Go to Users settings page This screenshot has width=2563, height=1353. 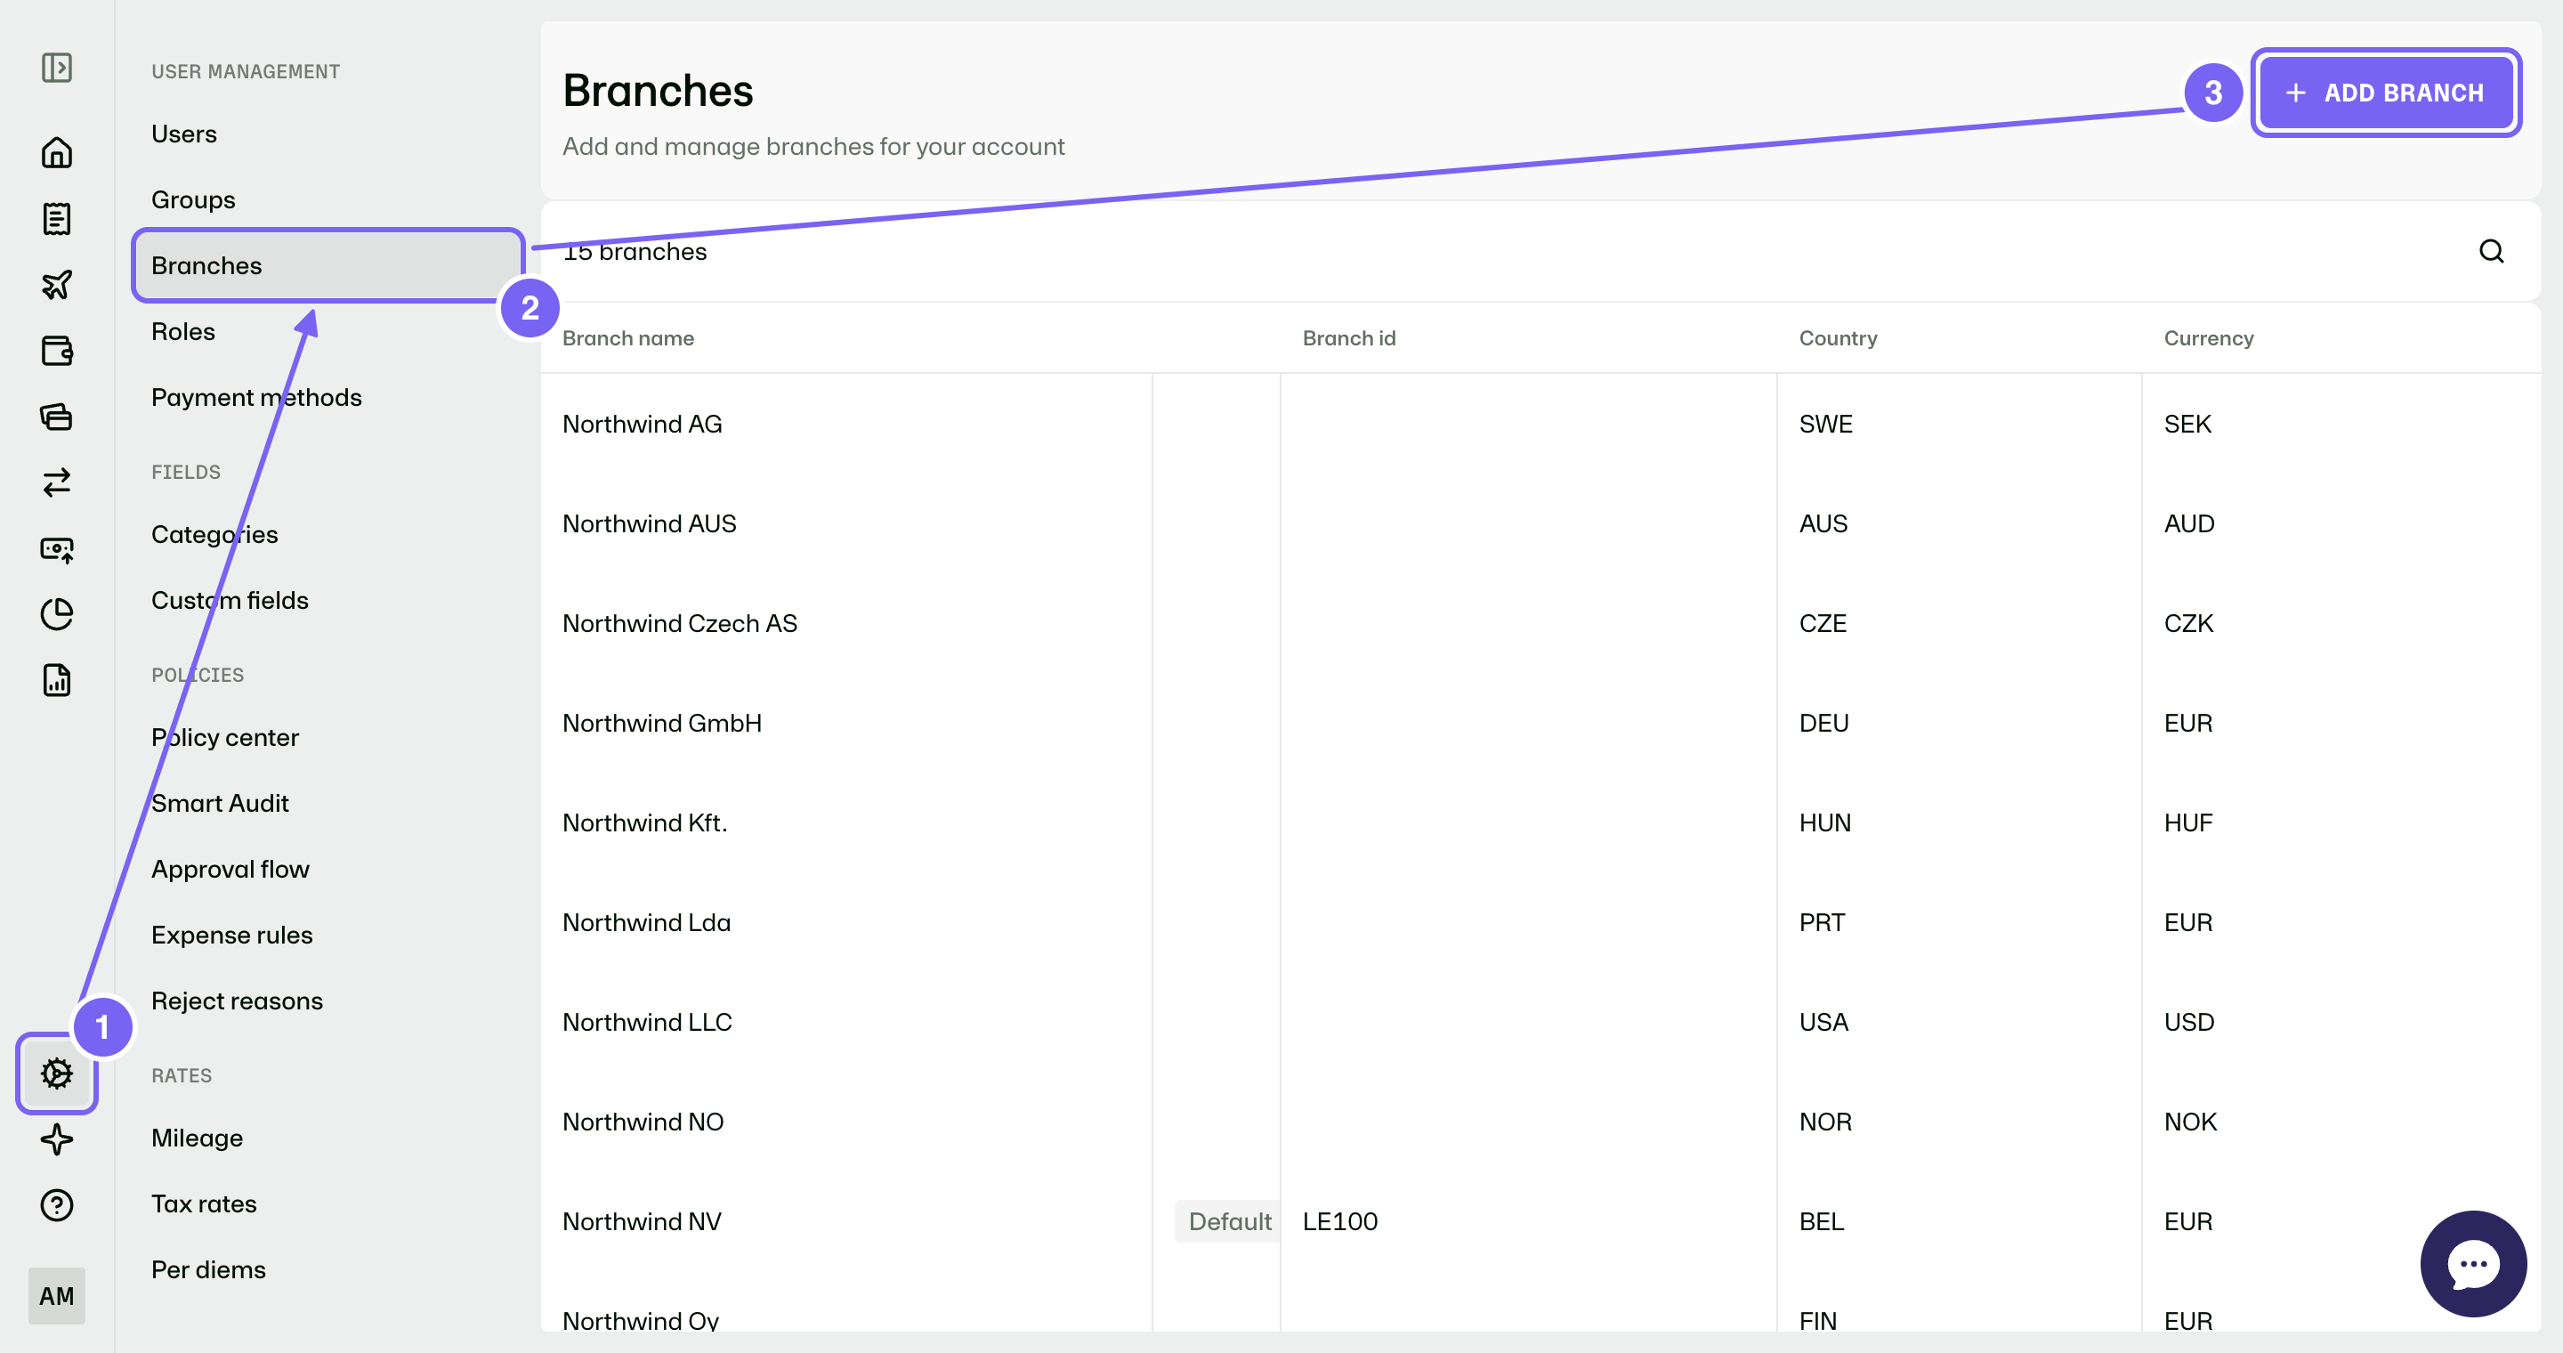pos(184,134)
